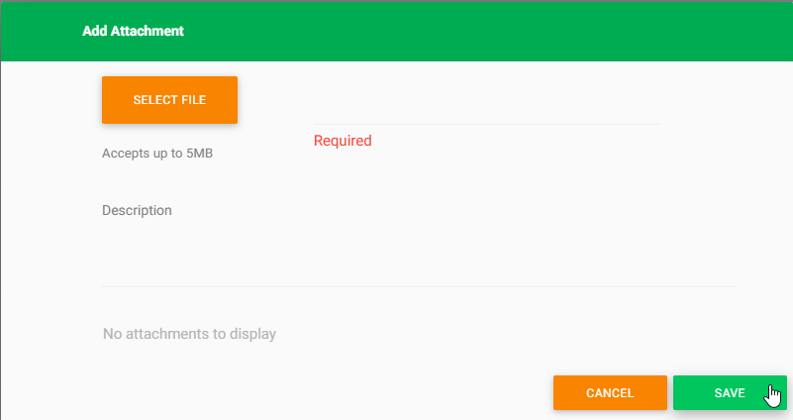
Task: Save the attachment with the Save button
Action: [x=730, y=393]
